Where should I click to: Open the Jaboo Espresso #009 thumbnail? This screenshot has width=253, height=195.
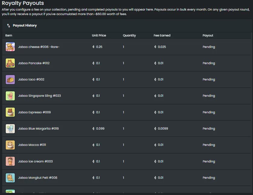[10, 112]
